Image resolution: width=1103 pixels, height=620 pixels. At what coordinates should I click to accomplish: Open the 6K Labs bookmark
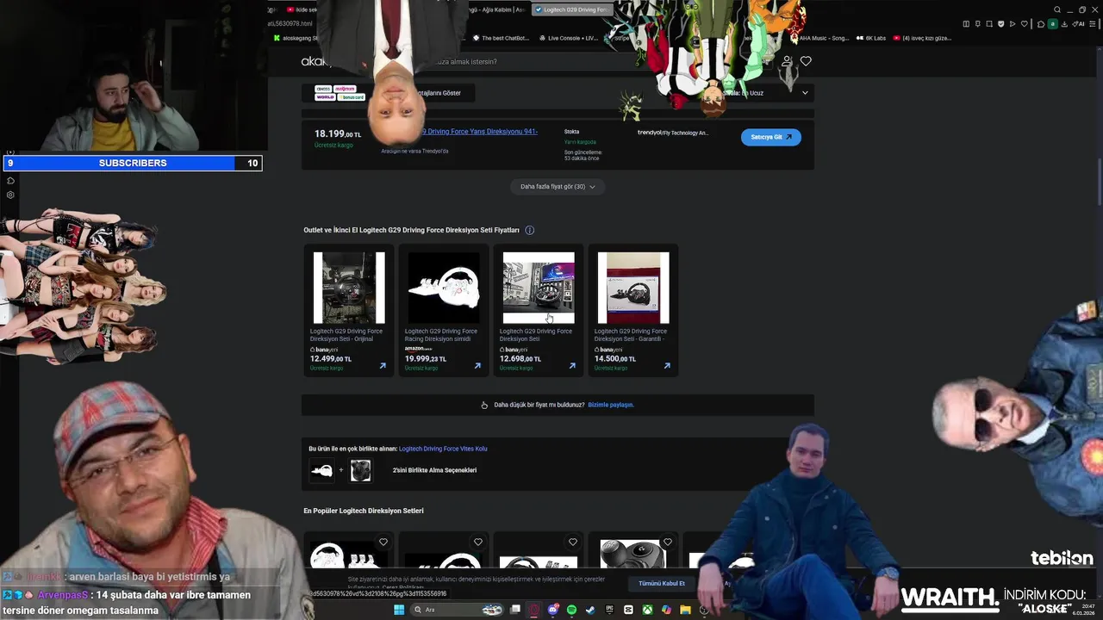(871, 38)
